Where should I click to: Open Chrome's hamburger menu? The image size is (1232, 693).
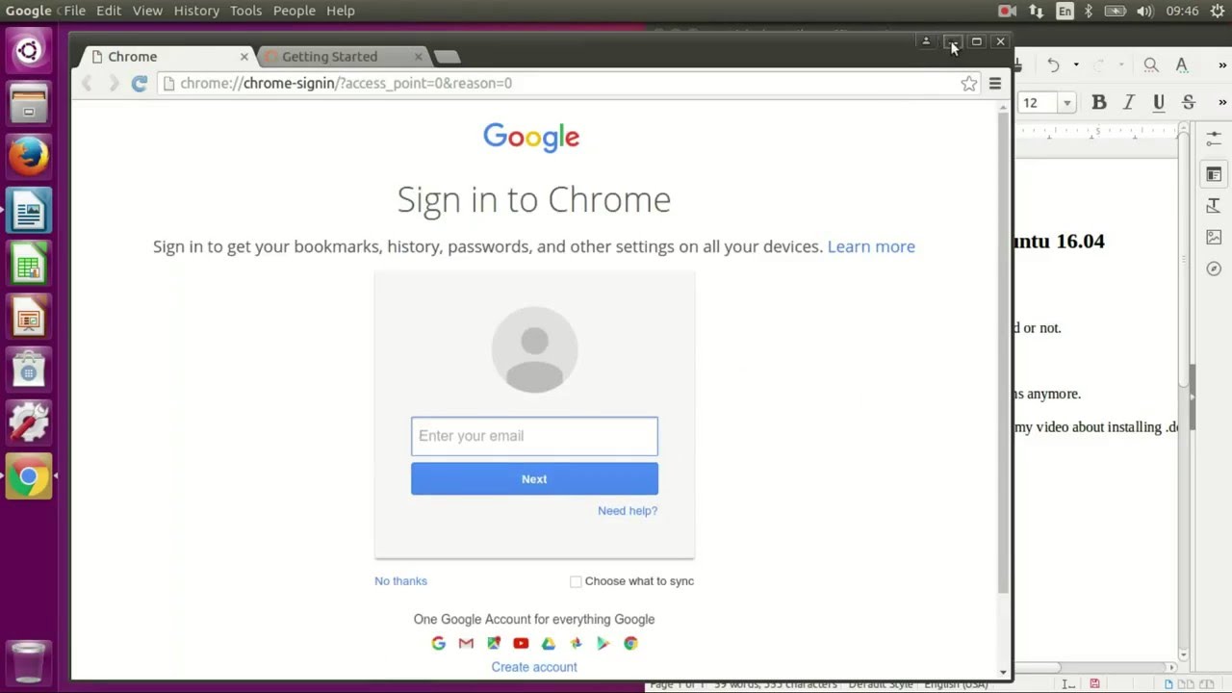pyautogui.click(x=995, y=84)
